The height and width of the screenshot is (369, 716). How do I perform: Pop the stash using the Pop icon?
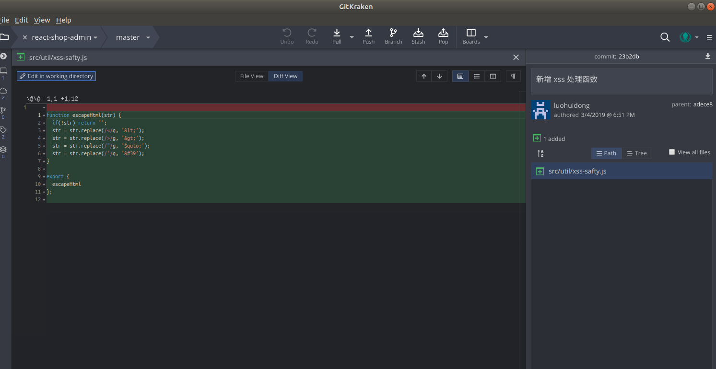click(443, 33)
